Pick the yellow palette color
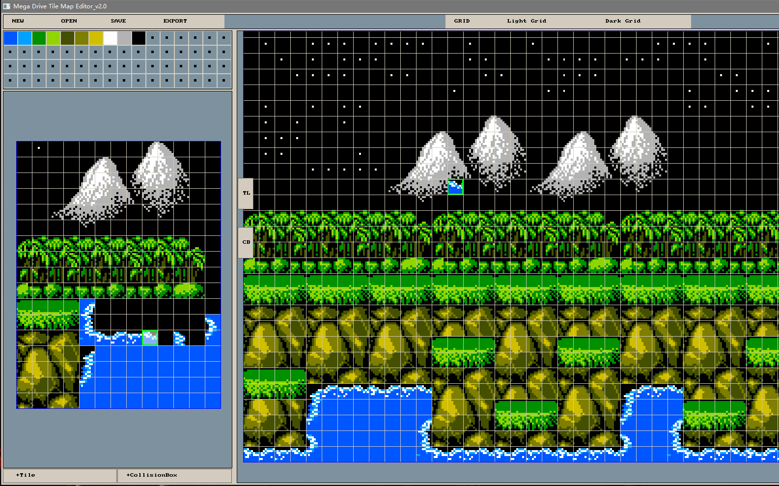 point(96,38)
